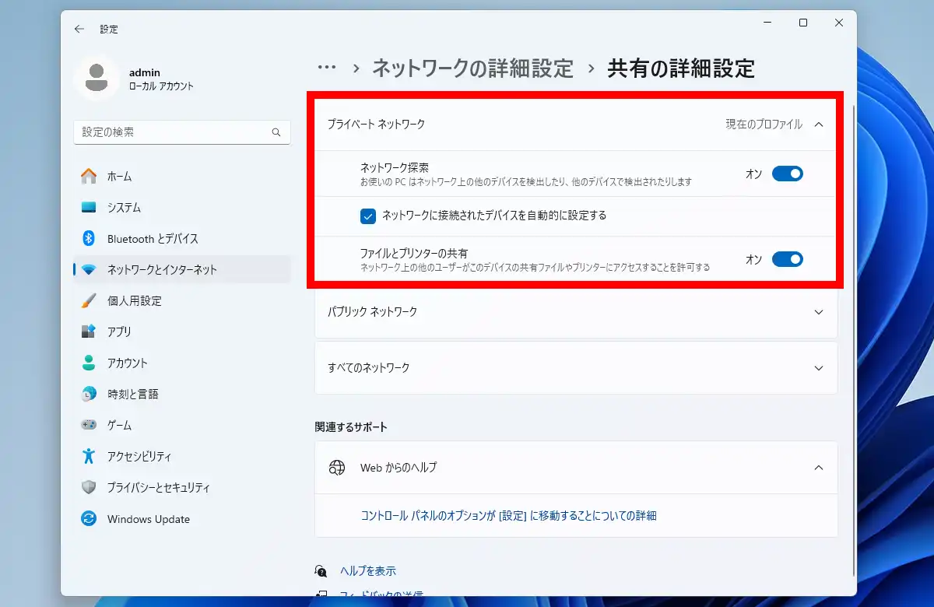This screenshot has height=607, width=934.
Task: Turn off the ネットワーク探索 toggle
Action: [787, 174]
